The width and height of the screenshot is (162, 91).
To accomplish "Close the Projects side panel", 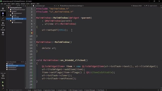I will coord(25,6).
